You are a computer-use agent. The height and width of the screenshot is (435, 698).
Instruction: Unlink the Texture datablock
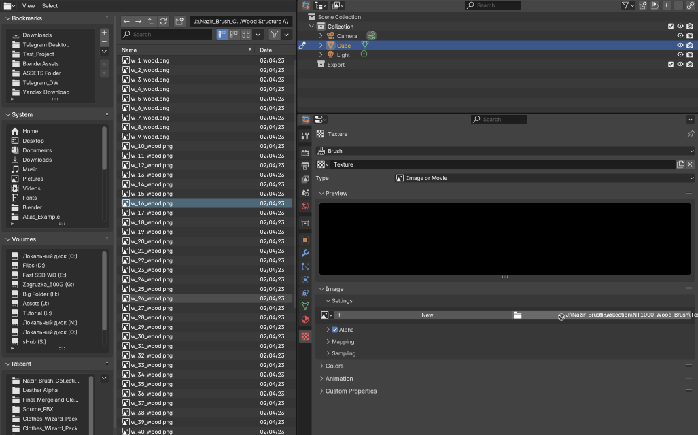tap(690, 164)
